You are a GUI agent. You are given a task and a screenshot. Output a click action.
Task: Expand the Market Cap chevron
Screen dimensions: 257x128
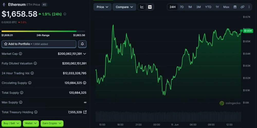(85, 54)
